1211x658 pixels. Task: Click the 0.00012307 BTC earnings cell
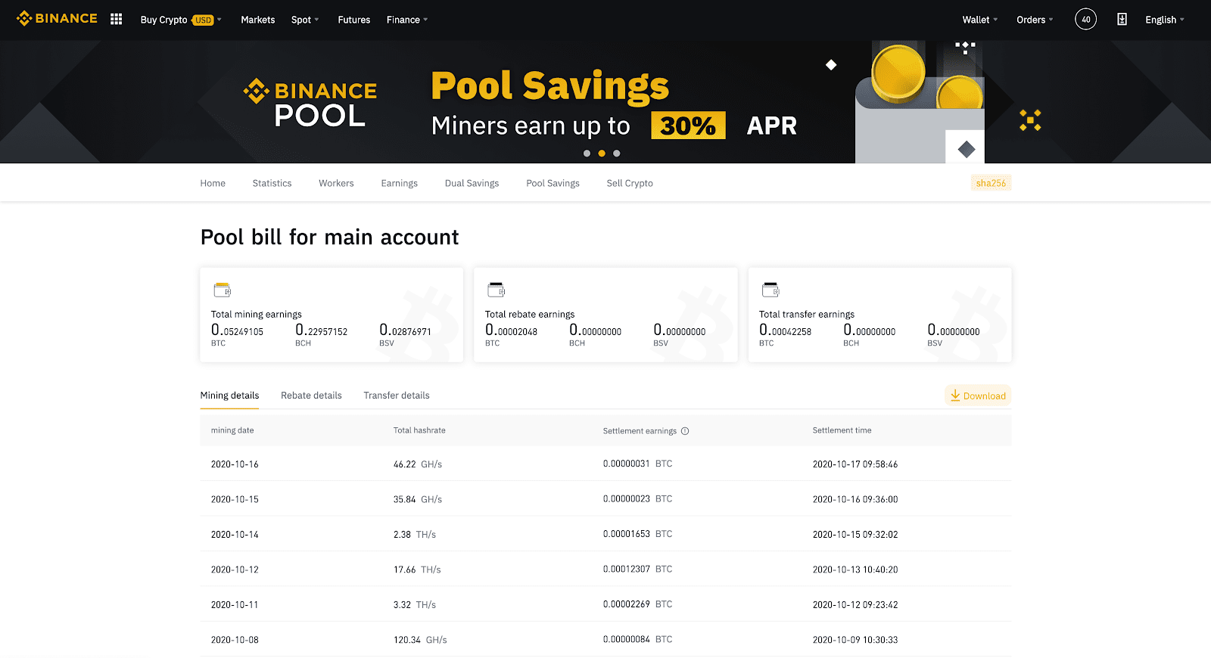click(x=637, y=569)
